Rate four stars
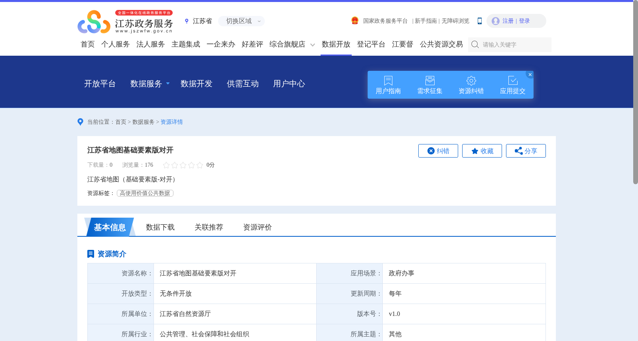The image size is (638, 341). tap(191, 165)
